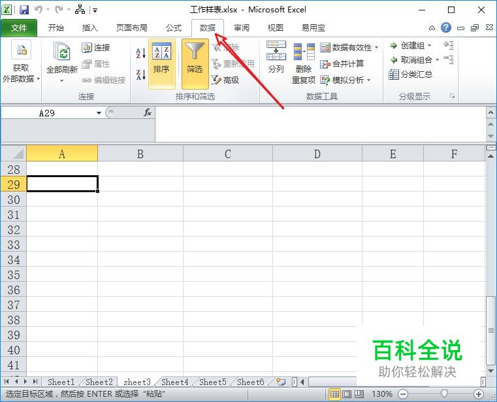Click Advanced filter (高级)
This screenshot has height=402, width=497.
click(x=225, y=80)
